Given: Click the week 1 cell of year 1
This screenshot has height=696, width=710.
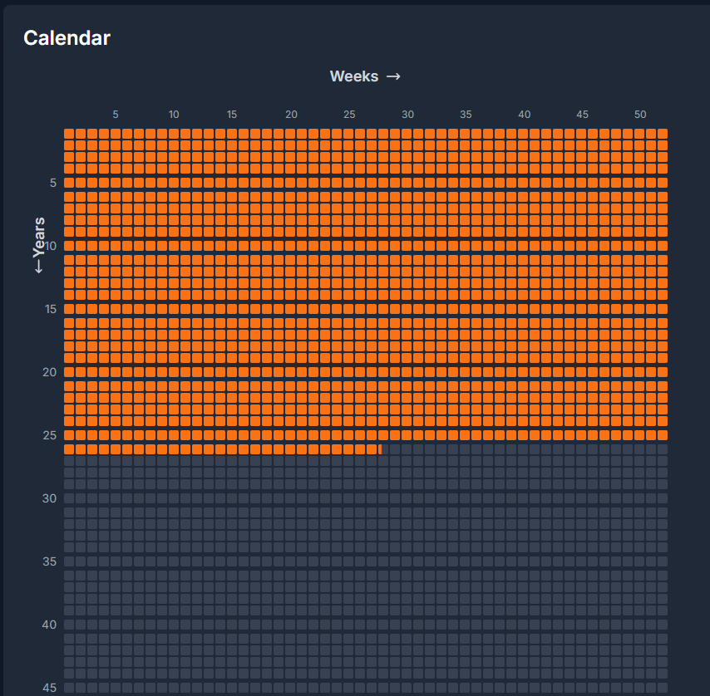Looking at the screenshot, I should pyautogui.click(x=69, y=134).
